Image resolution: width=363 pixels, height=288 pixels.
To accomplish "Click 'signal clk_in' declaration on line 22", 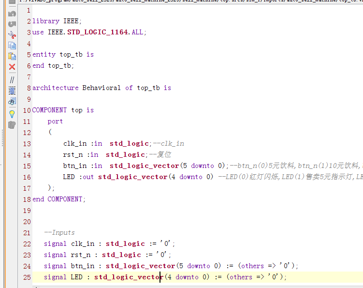I will [69, 243].
